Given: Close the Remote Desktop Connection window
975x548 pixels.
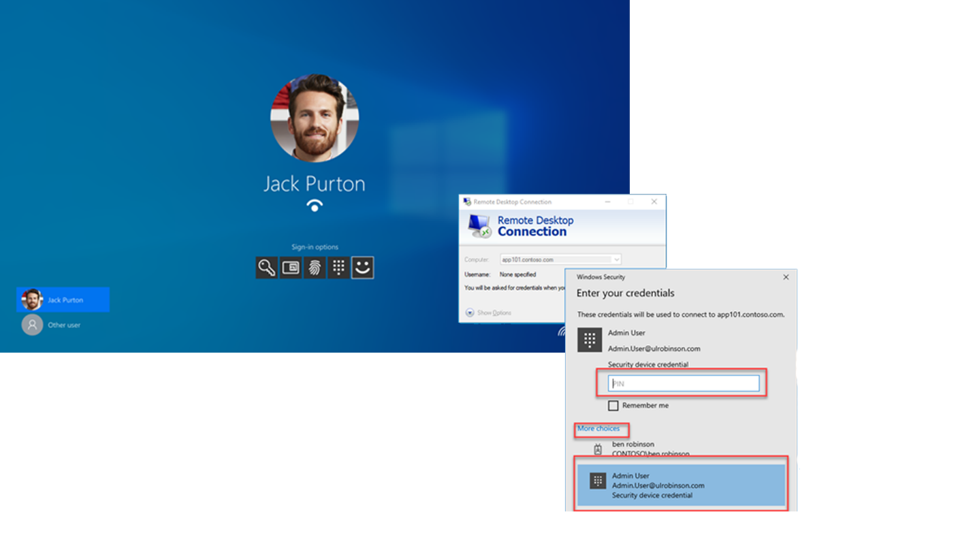Looking at the screenshot, I should [654, 202].
